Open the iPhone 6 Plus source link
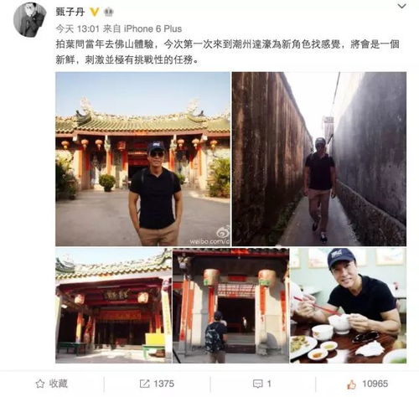The height and width of the screenshot is (397, 419). [153, 28]
